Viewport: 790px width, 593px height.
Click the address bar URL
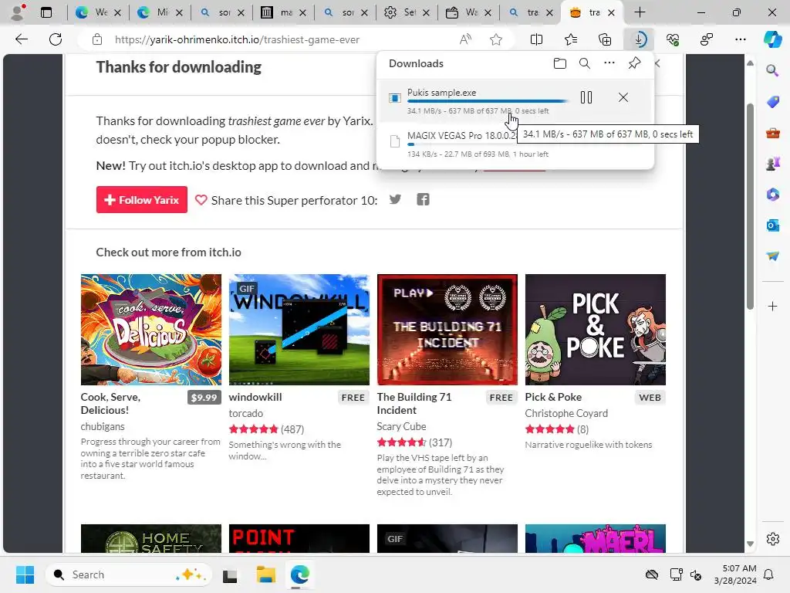click(237, 39)
